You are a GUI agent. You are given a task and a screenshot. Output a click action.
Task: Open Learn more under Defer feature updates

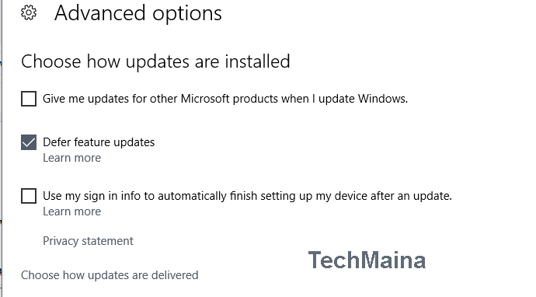[x=71, y=158]
